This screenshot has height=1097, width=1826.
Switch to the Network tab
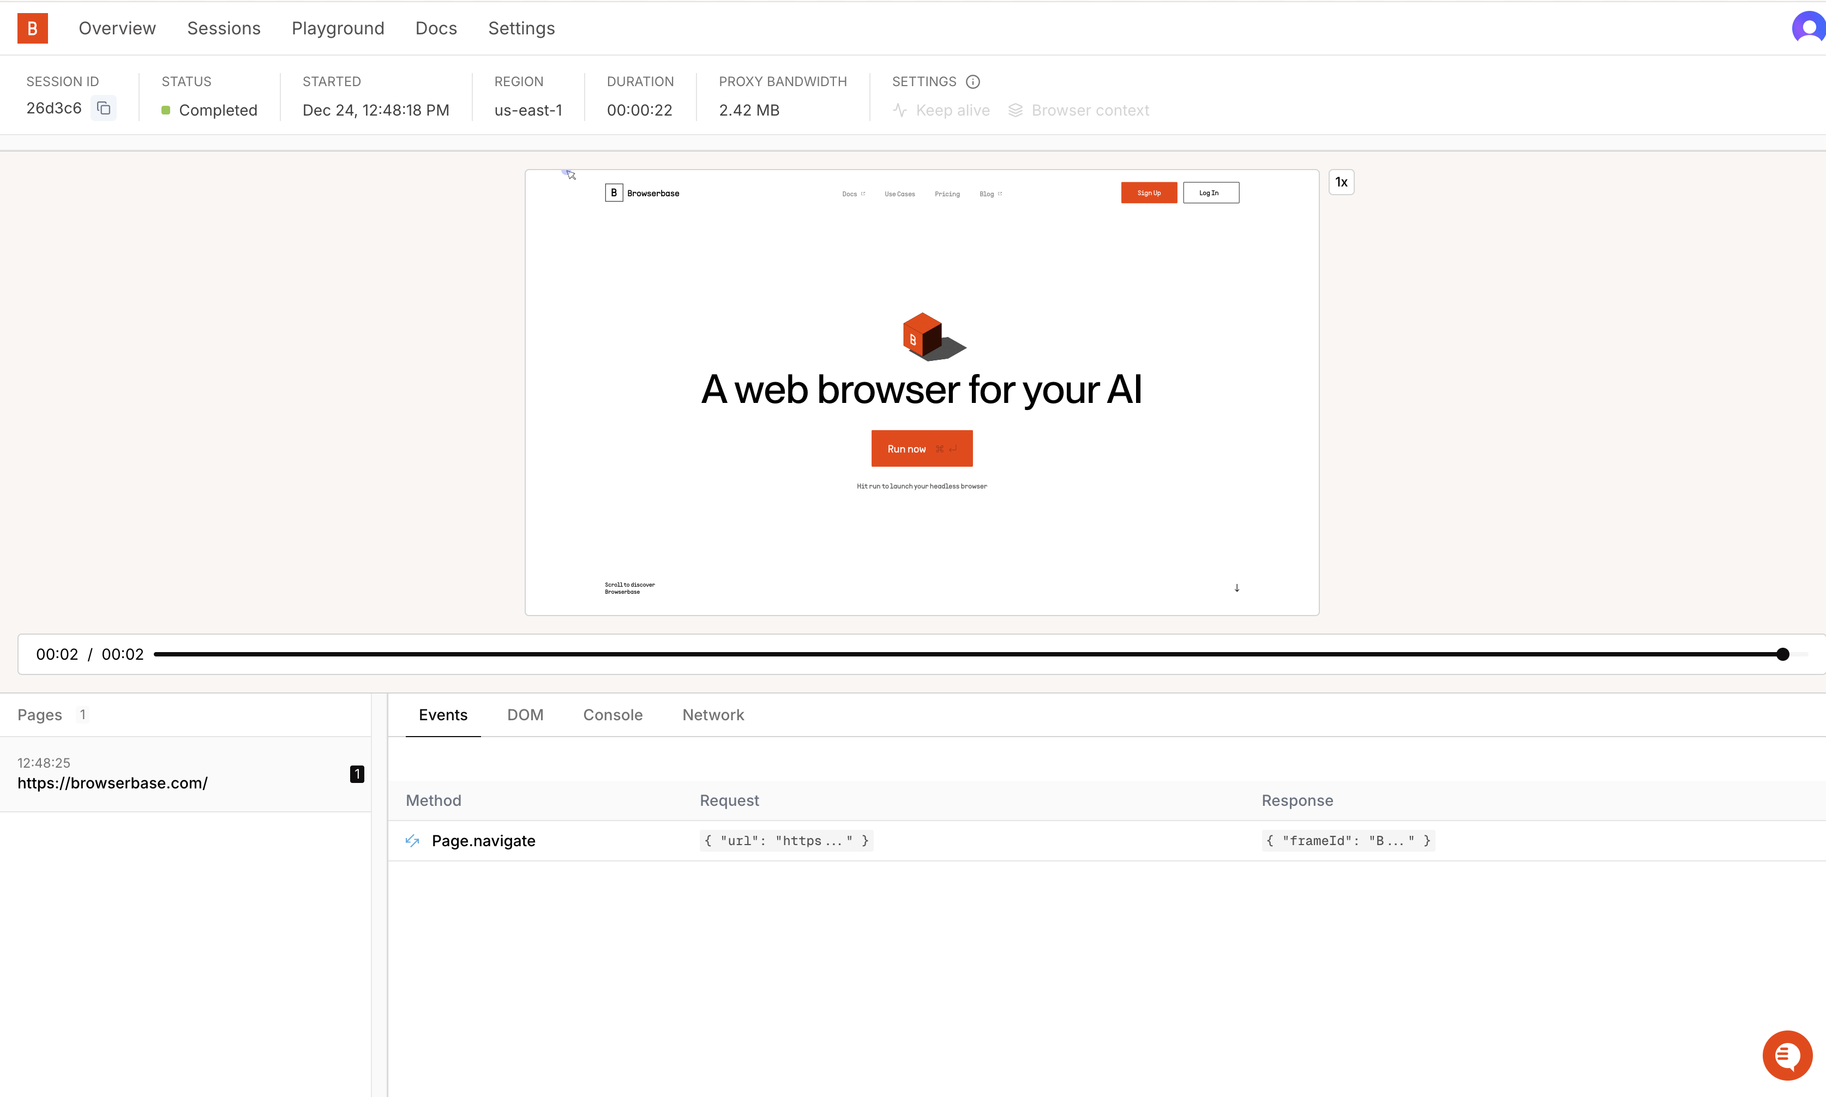pyautogui.click(x=713, y=715)
